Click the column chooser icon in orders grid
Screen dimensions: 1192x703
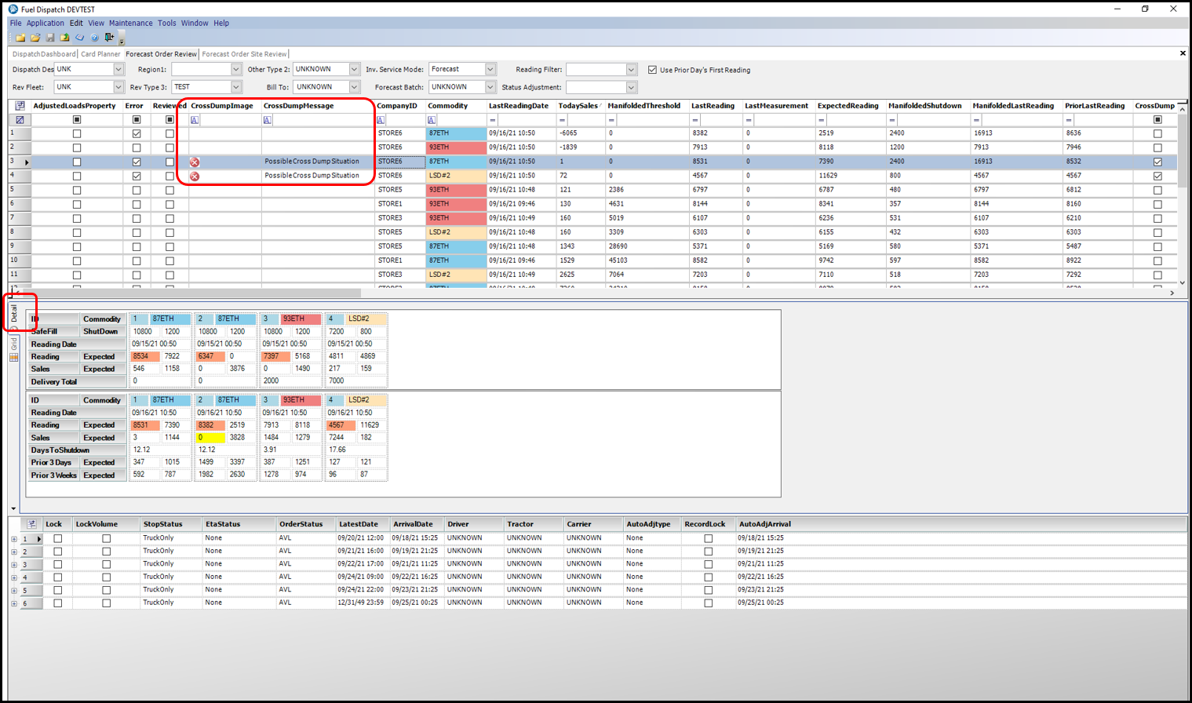(31, 524)
